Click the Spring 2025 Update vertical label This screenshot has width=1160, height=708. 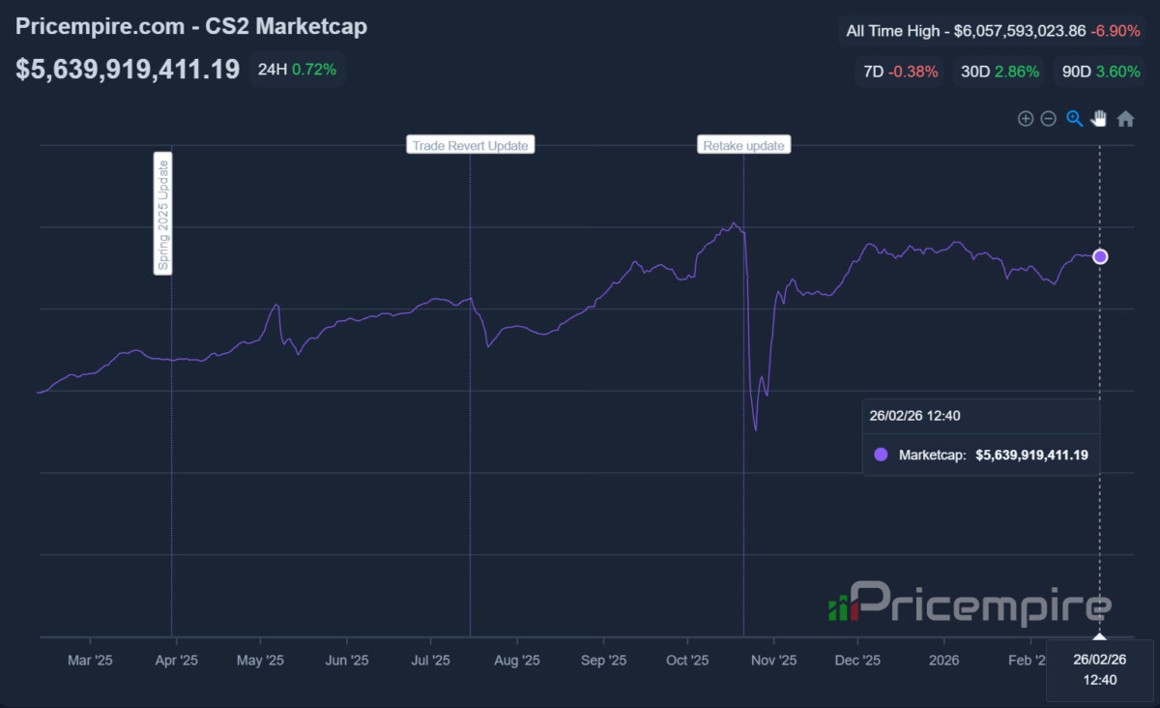(x=163, y=213)
